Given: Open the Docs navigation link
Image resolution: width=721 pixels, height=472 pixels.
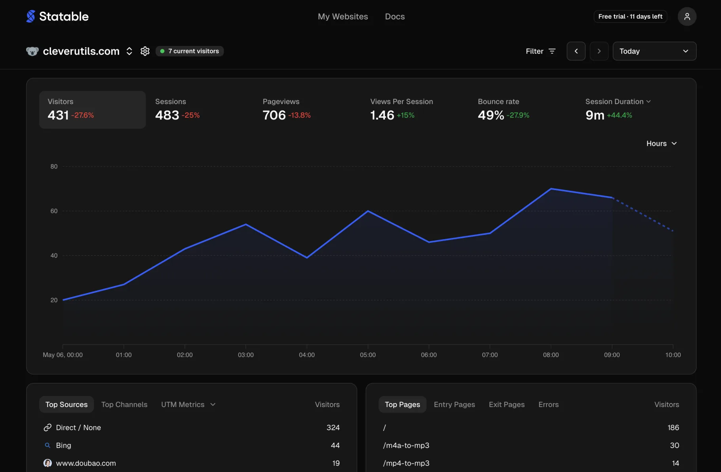Looking at the screenshot, I should click(x=395, y=17).
